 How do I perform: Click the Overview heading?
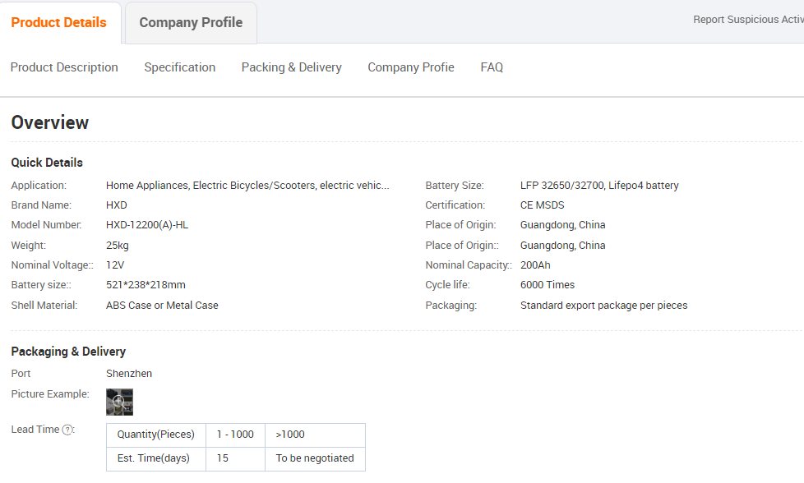(50, 123)
